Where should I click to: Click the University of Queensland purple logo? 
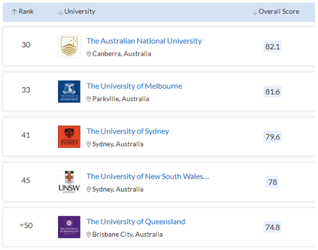click(69, 227)
